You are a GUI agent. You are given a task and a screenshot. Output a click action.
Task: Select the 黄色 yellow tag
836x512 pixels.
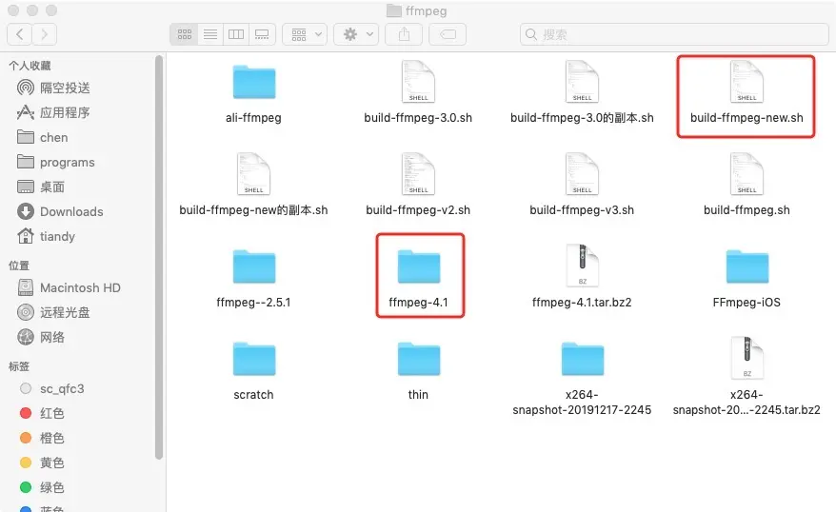(42, 463)
